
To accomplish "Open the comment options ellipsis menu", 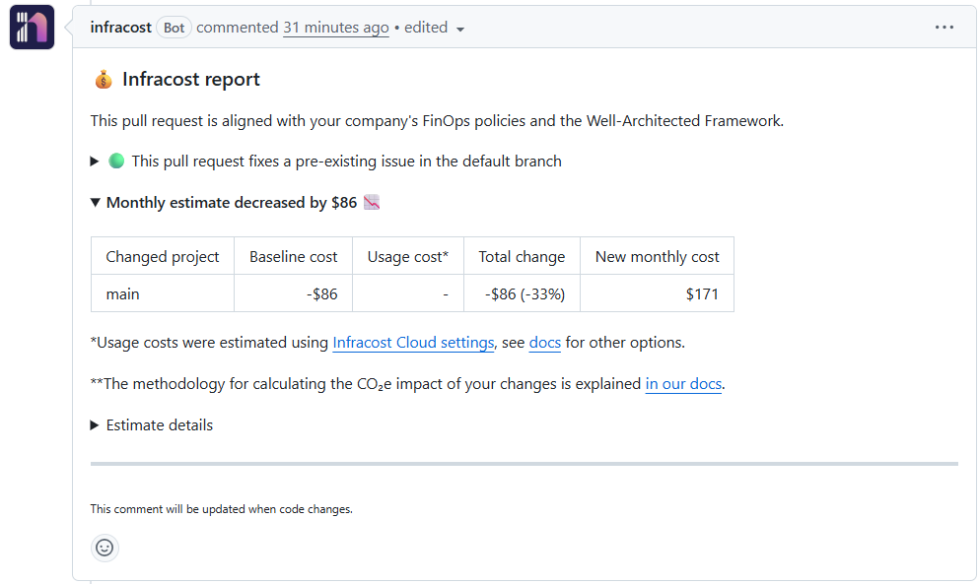I will [944, 28].
